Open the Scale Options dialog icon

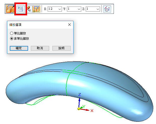click(21, 9)
